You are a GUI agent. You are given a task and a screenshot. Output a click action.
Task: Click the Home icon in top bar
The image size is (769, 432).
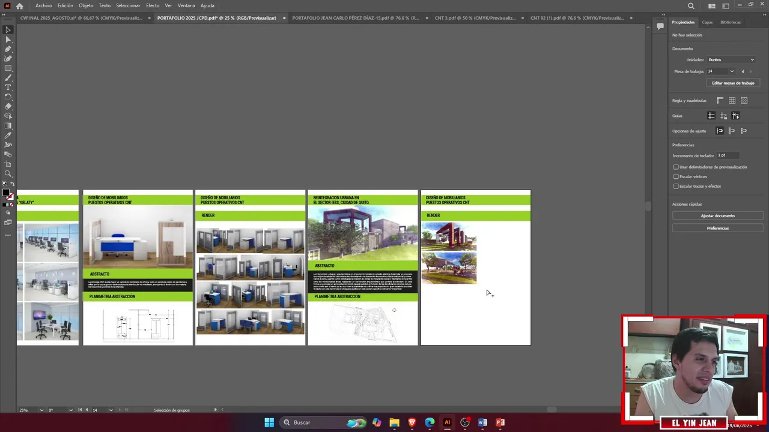tap(19, 6)
